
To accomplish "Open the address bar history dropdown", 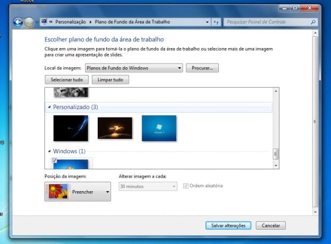I will (x=207, y=22).
